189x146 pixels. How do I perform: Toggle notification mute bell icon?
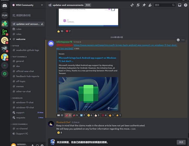pyautogui.click(x=138, y=5)
